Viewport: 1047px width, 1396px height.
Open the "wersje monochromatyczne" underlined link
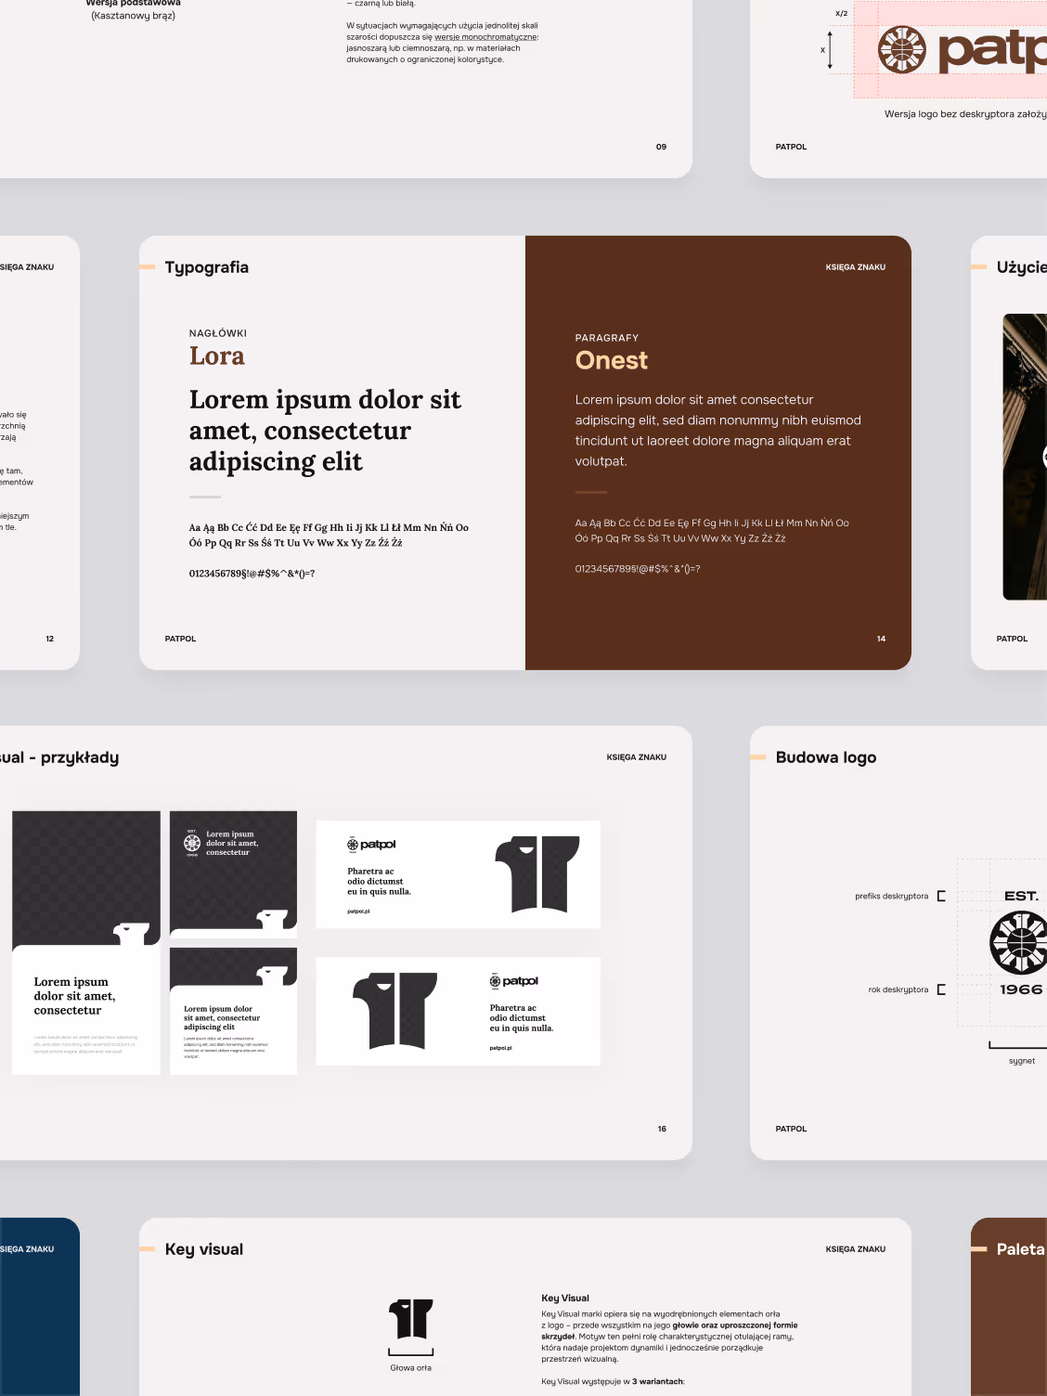[x=485, y=37]
